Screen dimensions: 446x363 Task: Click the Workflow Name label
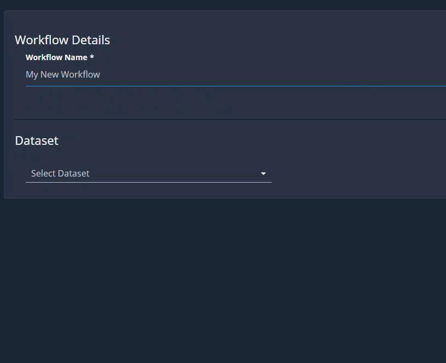tap(56, 57)
